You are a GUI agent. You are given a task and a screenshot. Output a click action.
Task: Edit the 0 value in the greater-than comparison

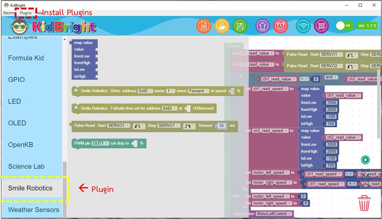(x=316, y=79)
